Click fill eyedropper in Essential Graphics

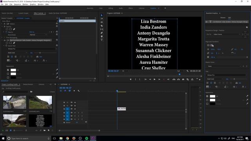pos(247,96)
